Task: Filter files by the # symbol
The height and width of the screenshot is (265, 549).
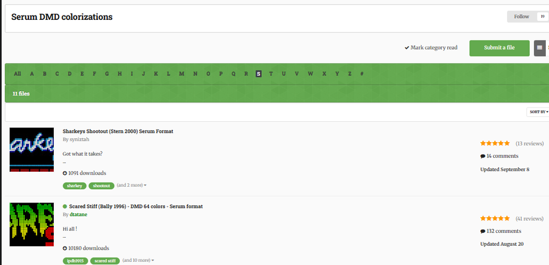Action: pos(362,74)
